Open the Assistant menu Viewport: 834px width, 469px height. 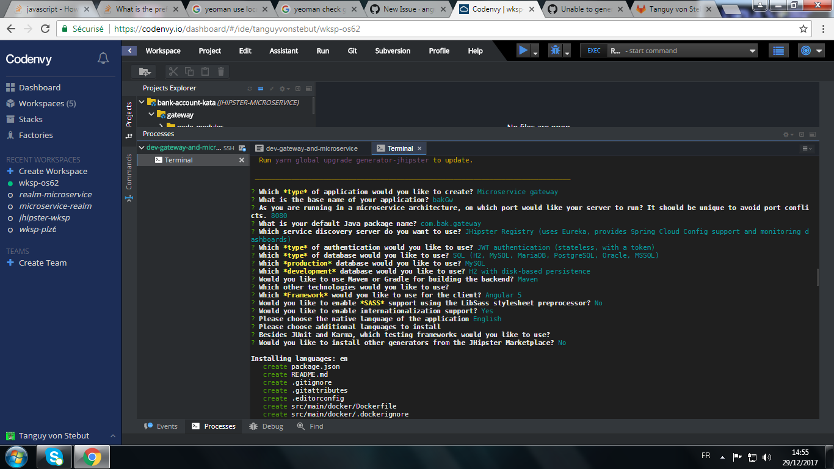284,51
